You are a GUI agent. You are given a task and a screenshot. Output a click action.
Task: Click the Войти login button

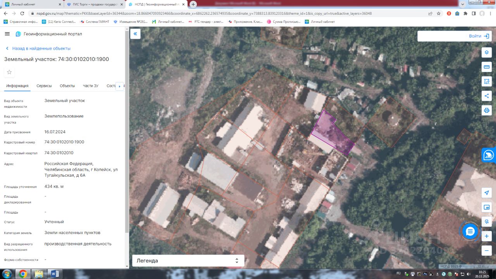[x=479, y=36]
